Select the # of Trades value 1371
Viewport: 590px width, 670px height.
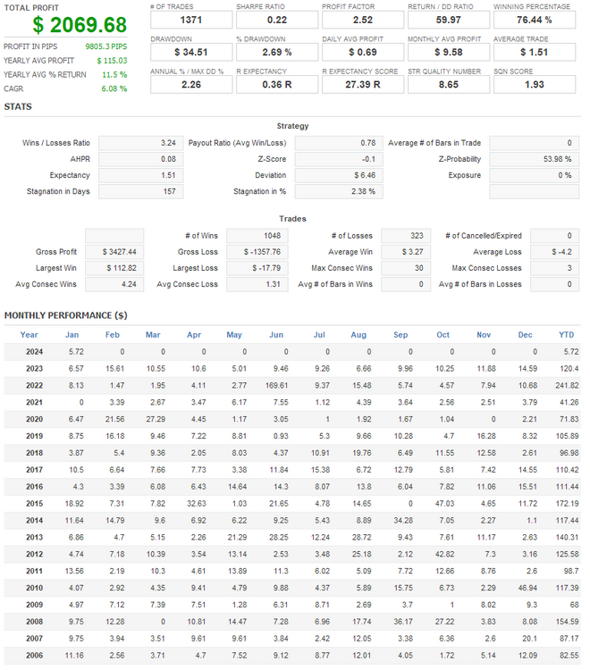pyautogui.click(x=191, y=20)
